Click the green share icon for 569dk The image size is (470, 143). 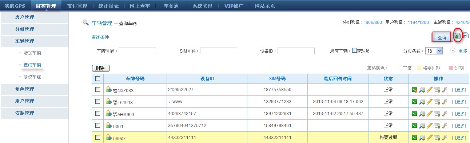(414, 138)
